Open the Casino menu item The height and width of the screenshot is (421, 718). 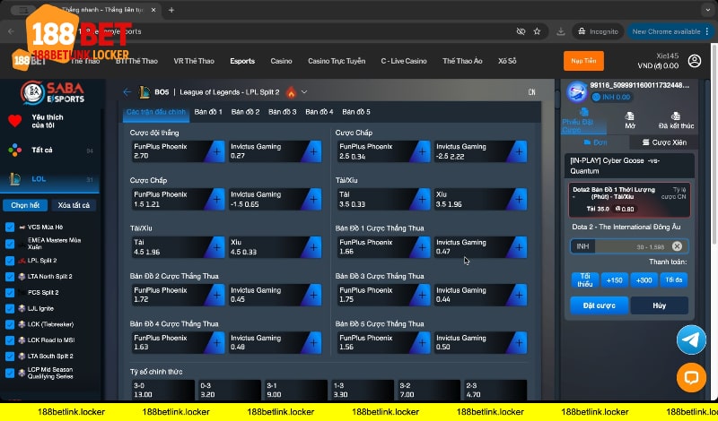point(281,61)
